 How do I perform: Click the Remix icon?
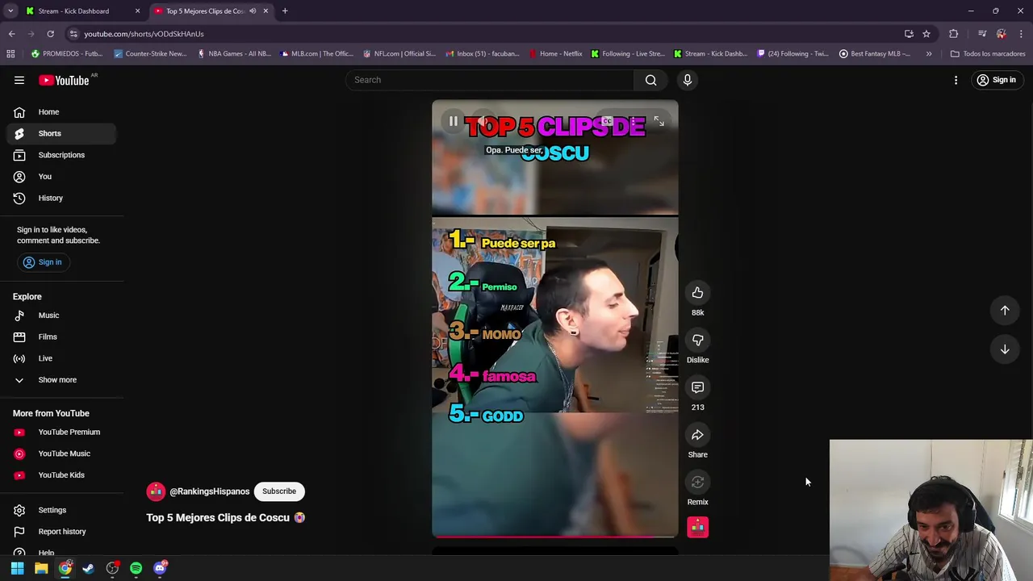tap(697, 483)
